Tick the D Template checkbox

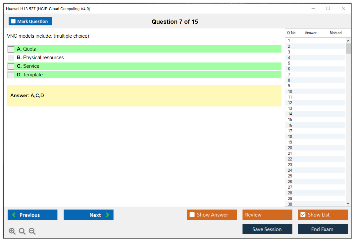click(11, 75)
